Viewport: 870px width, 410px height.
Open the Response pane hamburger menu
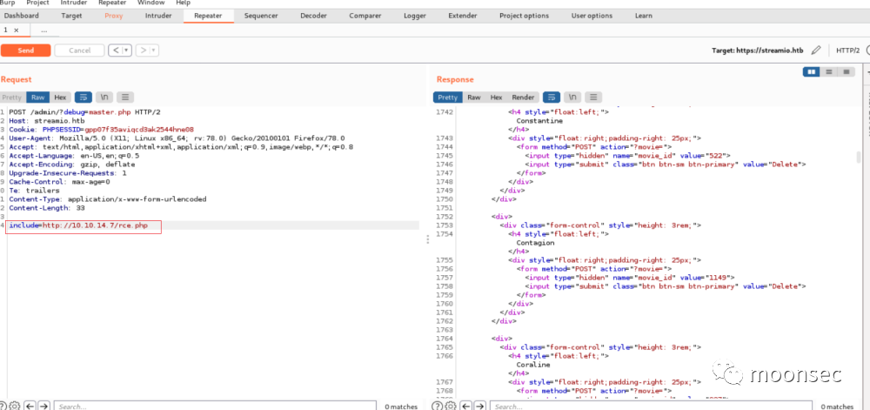[x=593, y=97]
